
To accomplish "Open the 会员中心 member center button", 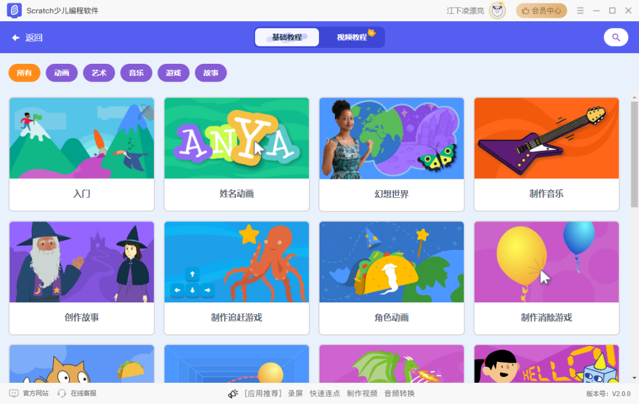I will click(x=541, y=11).
